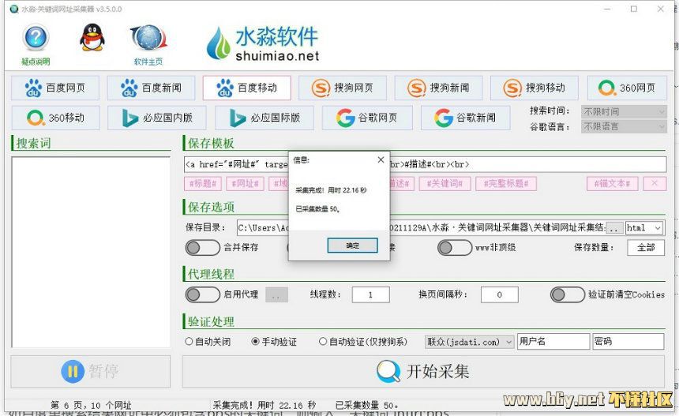The height and width of the screenshot is (416, 679).
Task: Open the 谷歌语言 dropdown
Action: [x=624, y=126]
